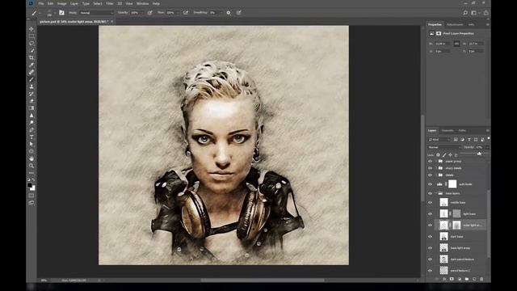The height and width of the screenshot is (291, 517).
Task: Add a layer mask icon
Action: click(452, 279)
